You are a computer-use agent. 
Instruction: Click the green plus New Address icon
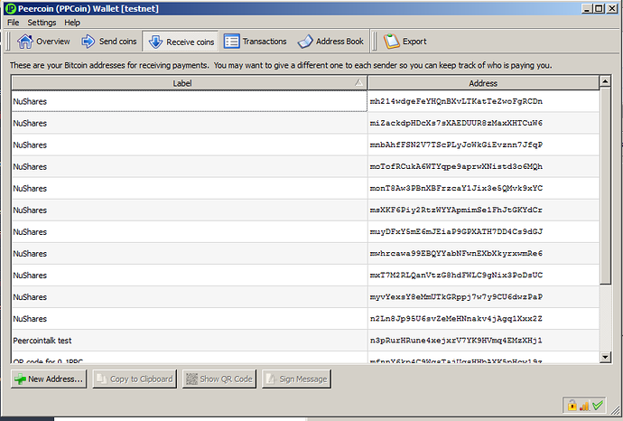coord(20,379)
